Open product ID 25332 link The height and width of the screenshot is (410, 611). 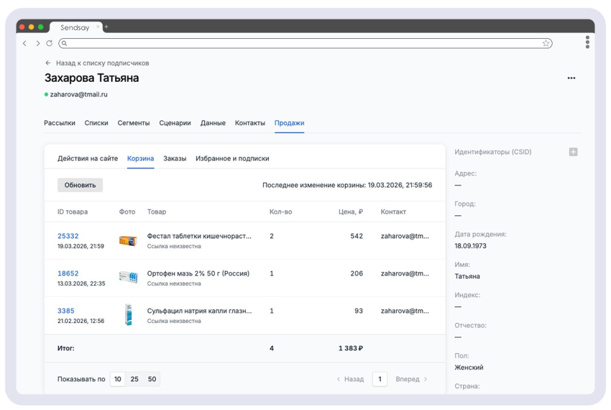[68, 236]
